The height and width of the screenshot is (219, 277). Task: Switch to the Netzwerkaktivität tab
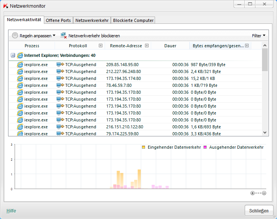[x=24, y=20]
